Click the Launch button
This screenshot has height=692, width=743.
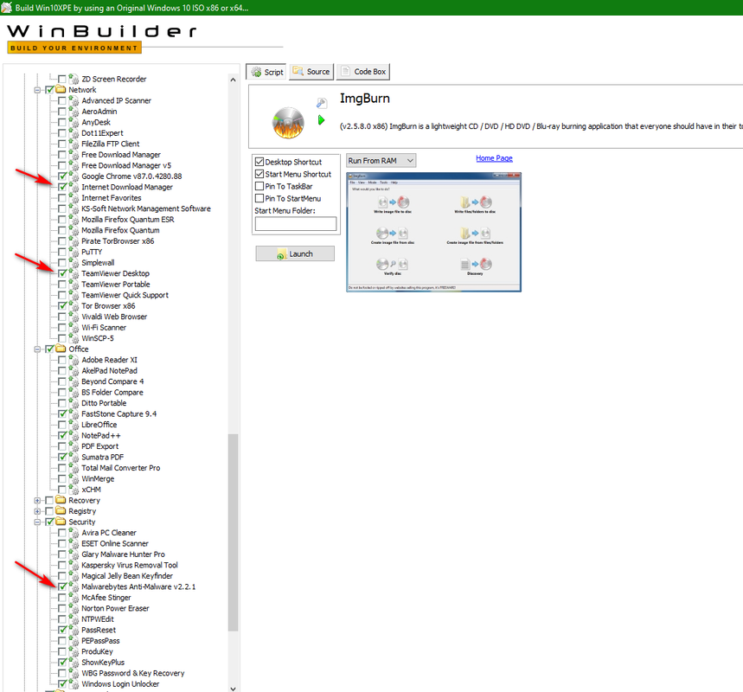[295, 253]
